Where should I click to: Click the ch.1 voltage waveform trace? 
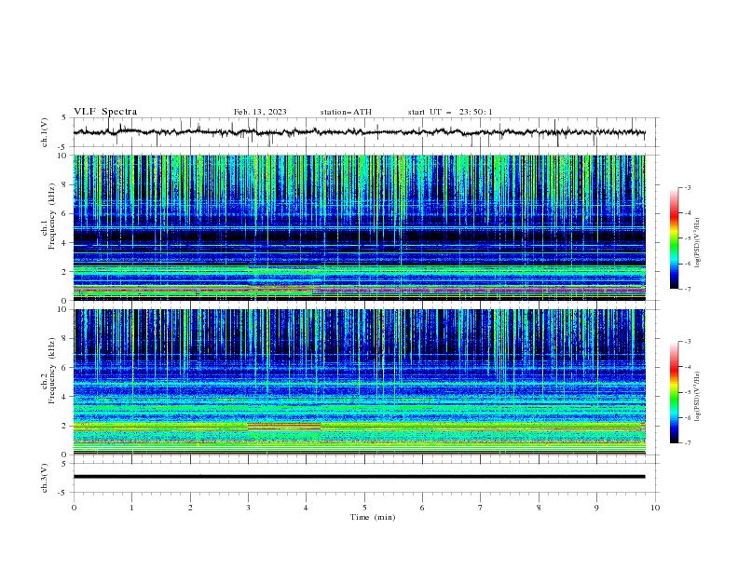[x=359, y=132]
